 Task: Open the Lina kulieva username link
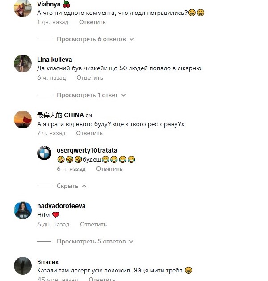tap(54, 60)
